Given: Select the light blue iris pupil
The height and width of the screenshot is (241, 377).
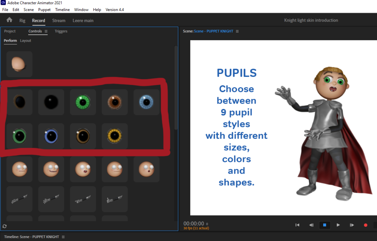Looking at the screenshot, I should [146, 102].
